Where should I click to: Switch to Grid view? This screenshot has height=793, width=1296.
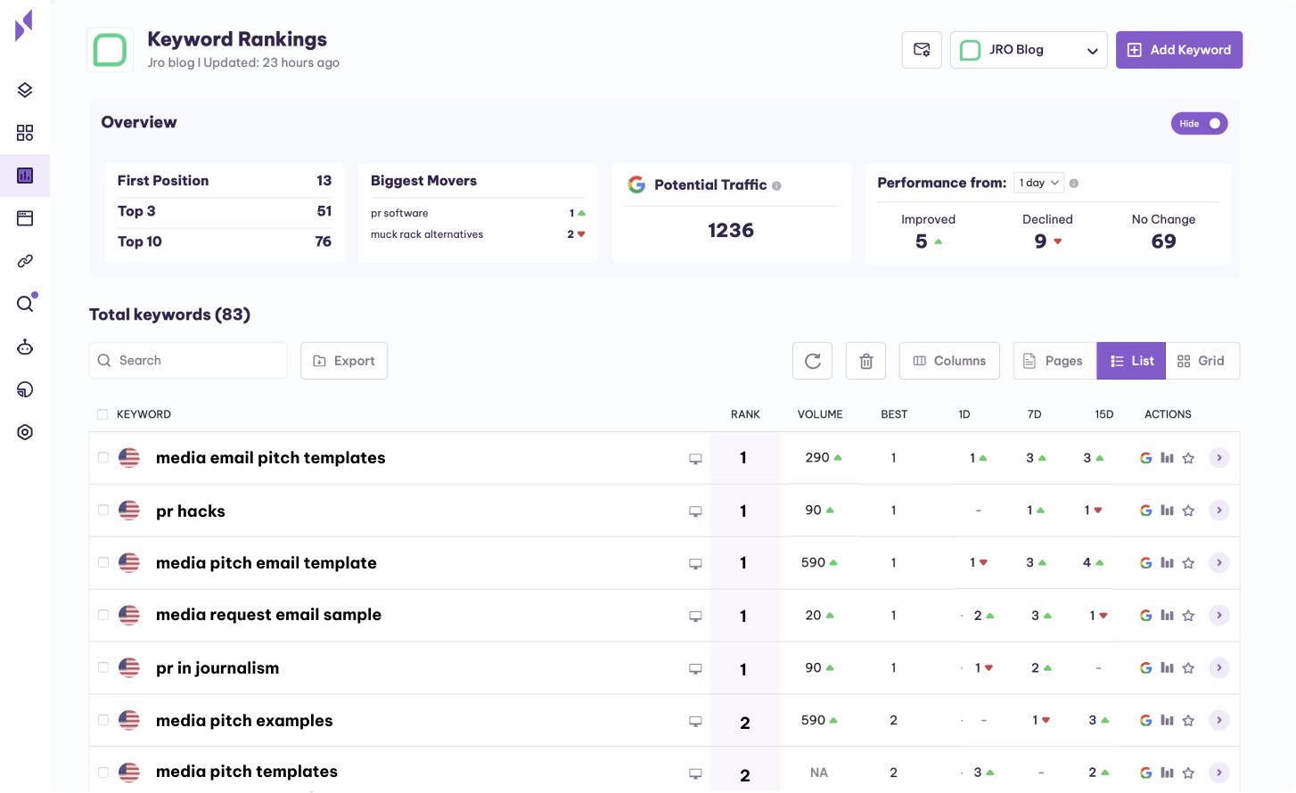tap(1202, 361)
